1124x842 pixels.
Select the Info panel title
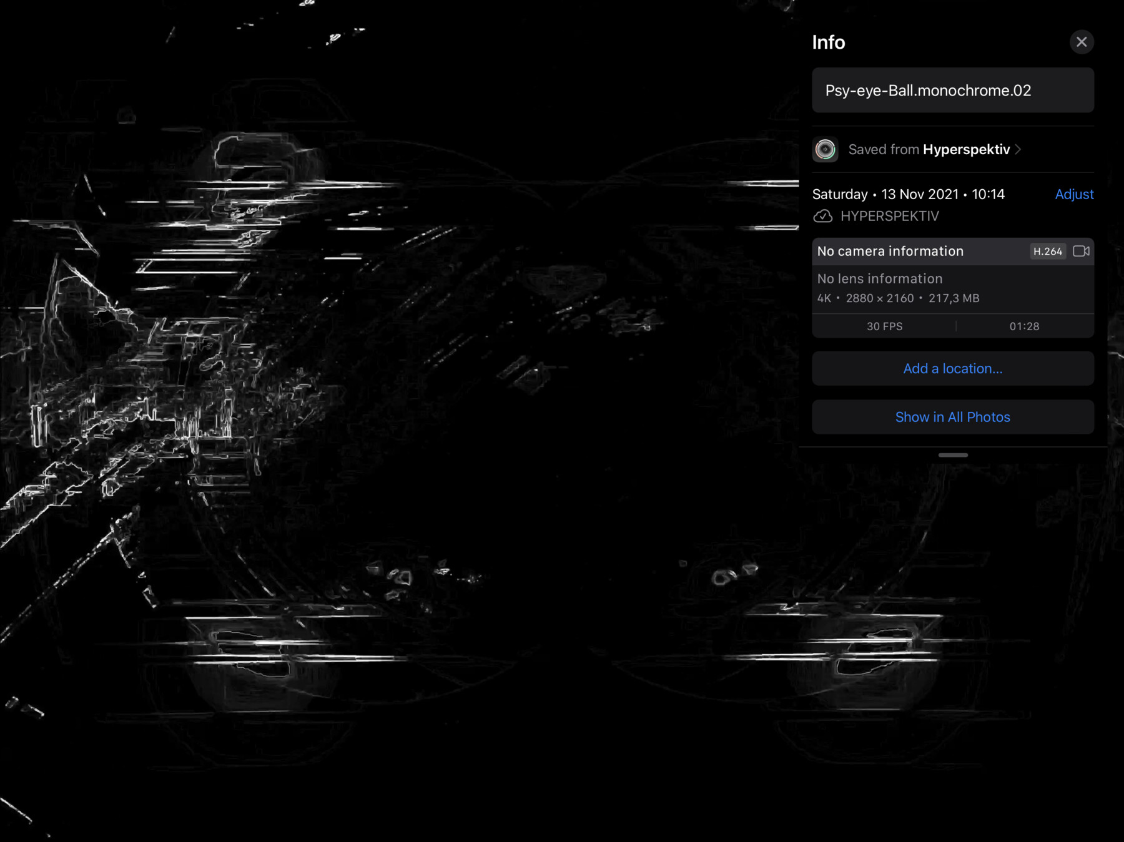pos(828,42)
